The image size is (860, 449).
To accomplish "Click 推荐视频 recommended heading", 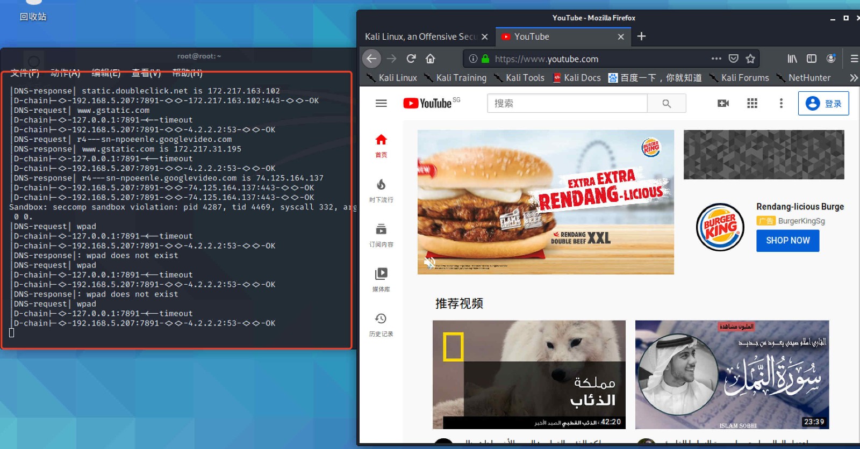I will 459,303.
